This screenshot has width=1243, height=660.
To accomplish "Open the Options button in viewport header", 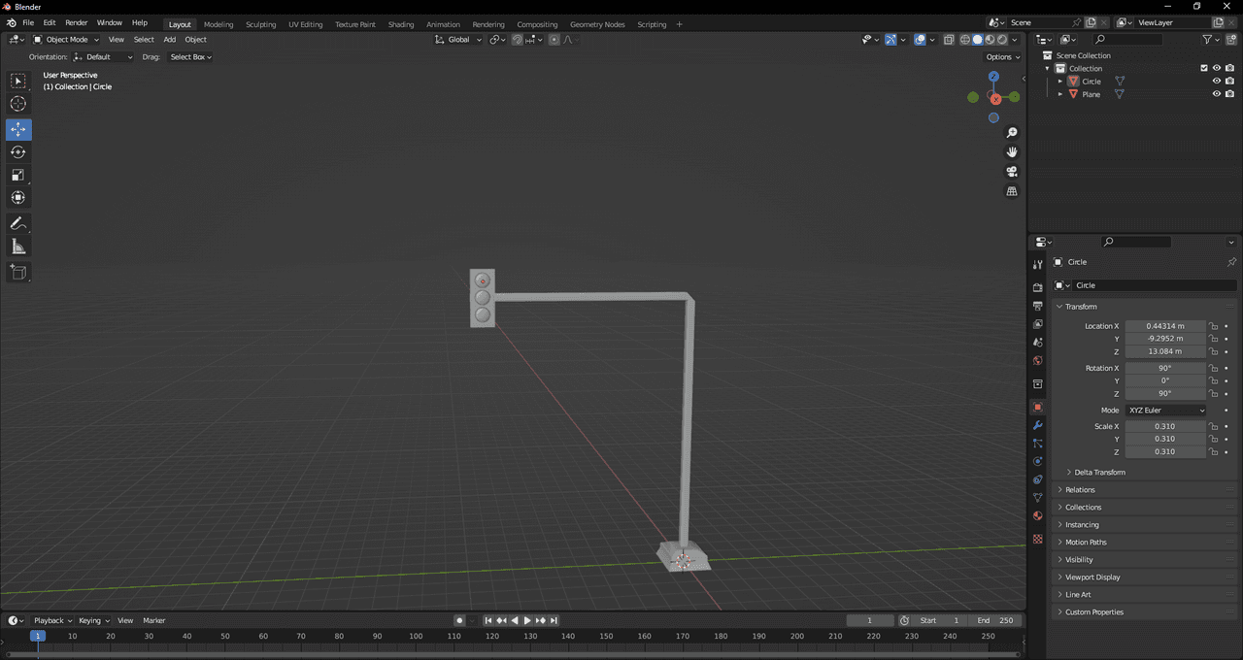I will pyautogui.click(x=1003, y=57).
